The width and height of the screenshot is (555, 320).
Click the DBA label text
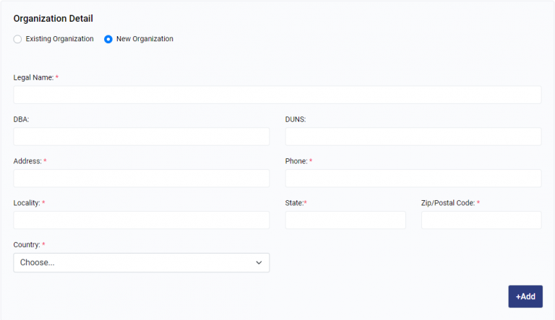point(21,119)
